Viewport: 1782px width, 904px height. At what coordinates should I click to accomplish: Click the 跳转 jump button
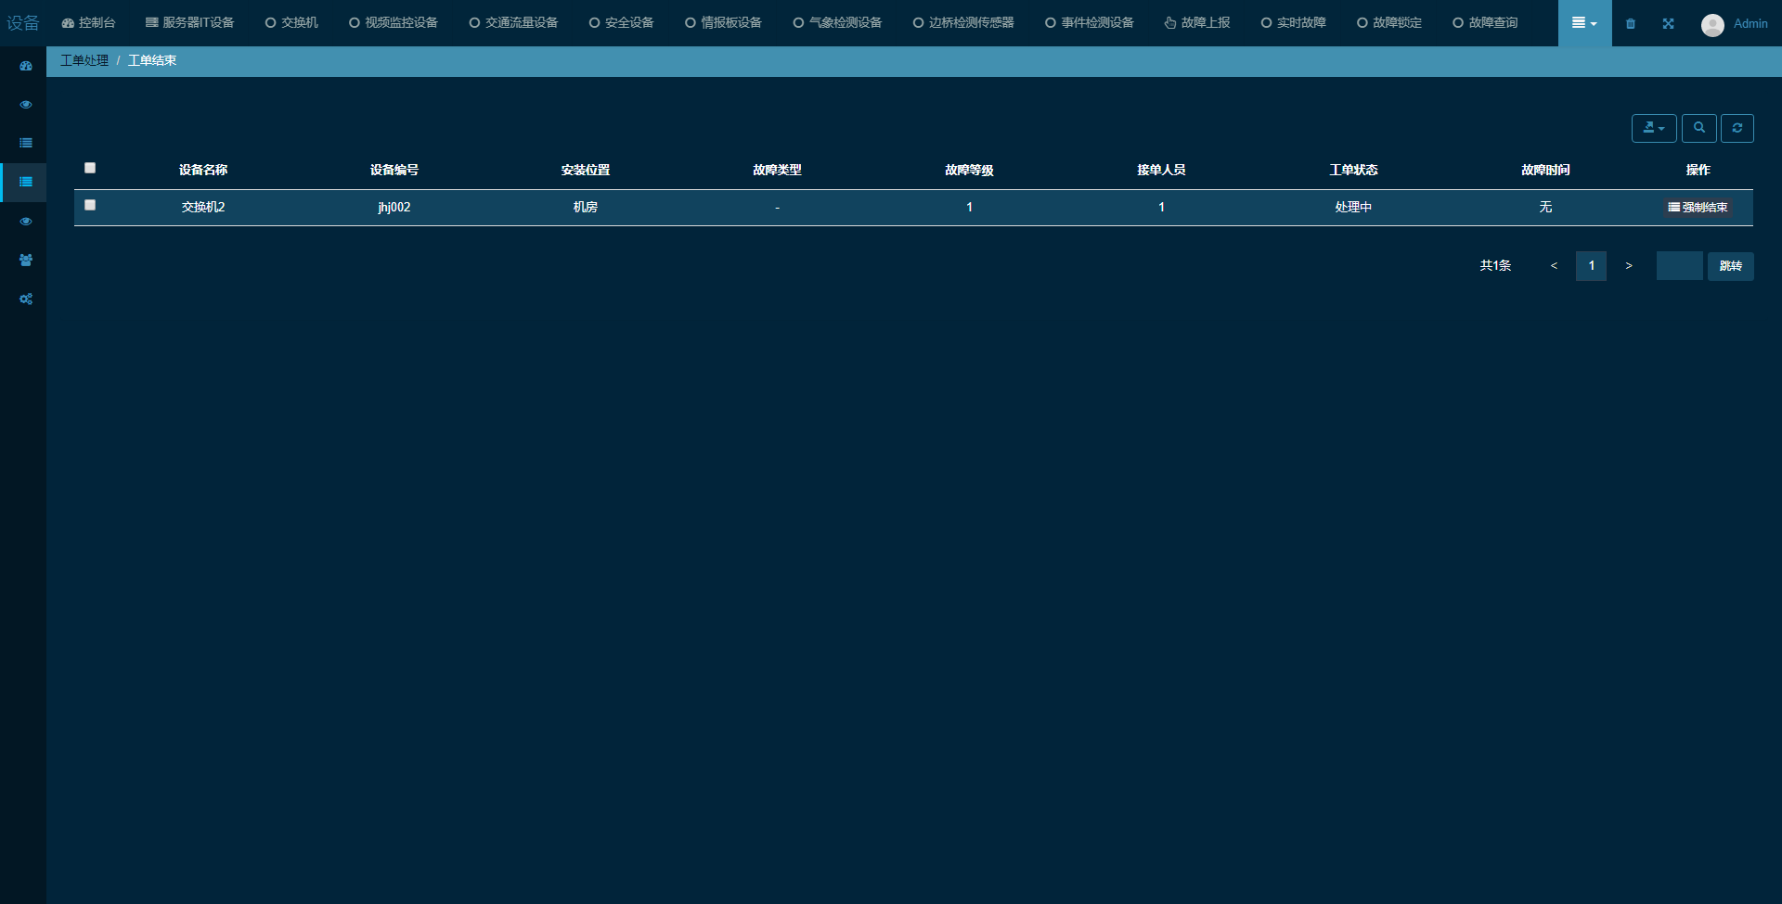1730,266
